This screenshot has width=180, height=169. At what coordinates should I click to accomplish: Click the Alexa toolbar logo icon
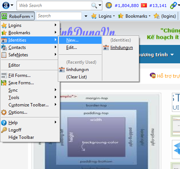pyautogui.click(x=6, y=6)
